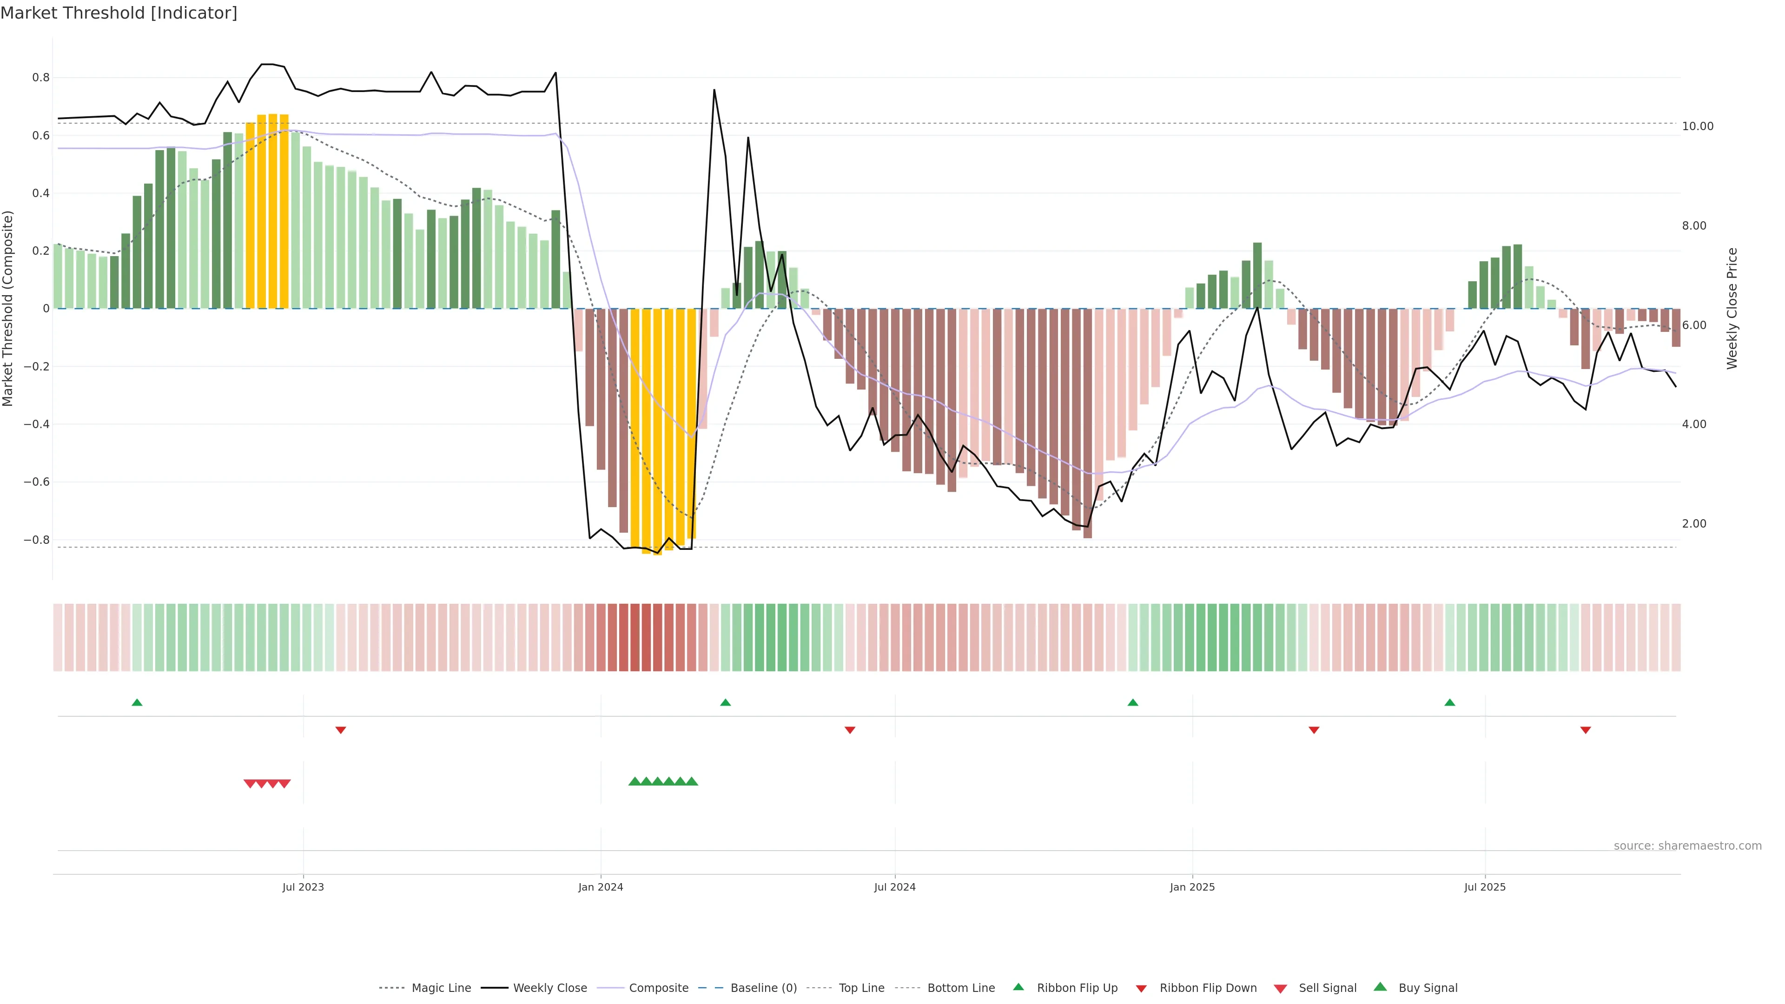Click the Buy Signal legend triangle
1785x1004 pixels.
tap(1380, 987)
